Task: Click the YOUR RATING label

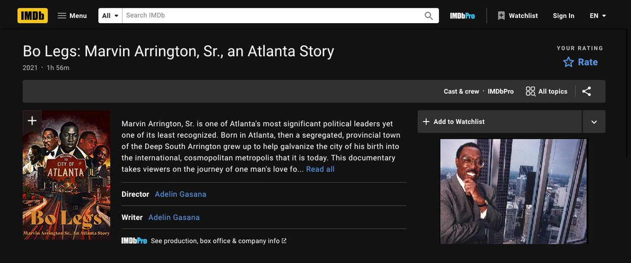Action: click(x=580, y=48)
